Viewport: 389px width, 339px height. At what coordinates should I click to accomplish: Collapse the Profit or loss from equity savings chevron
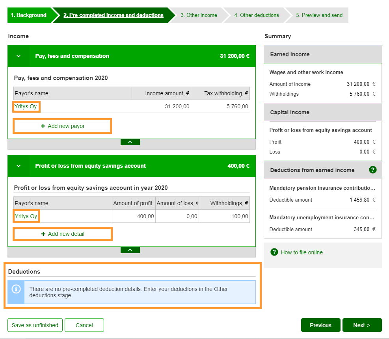[x=19, y=166]
